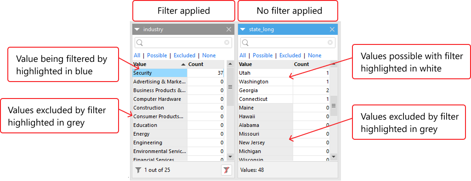Select All link in industry panel
Image resolution: width=471 pixels, height=181 pixels.
pyautogui.click(x=137, y=55)
